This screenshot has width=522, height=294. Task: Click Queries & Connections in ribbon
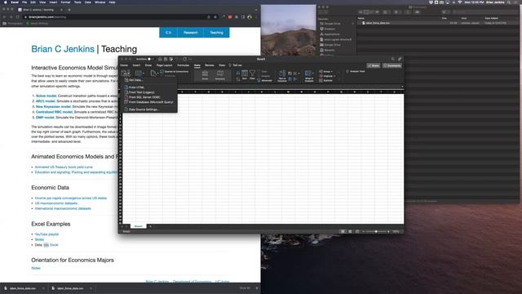tap(175, 72)
